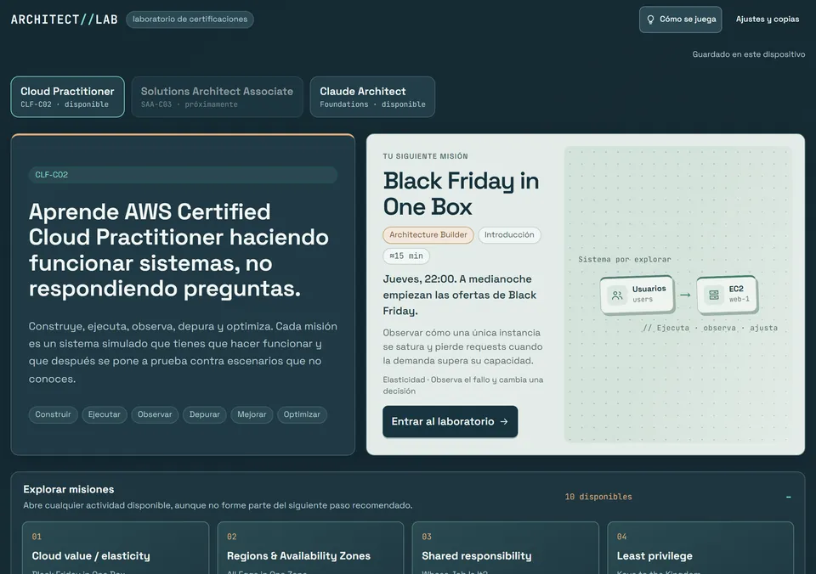This screenshot has height=574, width=816.
Task: Click the TU SIGUIENTE MISIÓN label
Action: click(x=426, y=156)
